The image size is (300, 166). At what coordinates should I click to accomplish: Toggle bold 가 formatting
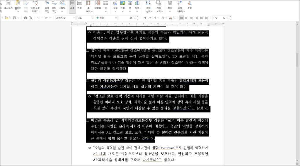145,18
